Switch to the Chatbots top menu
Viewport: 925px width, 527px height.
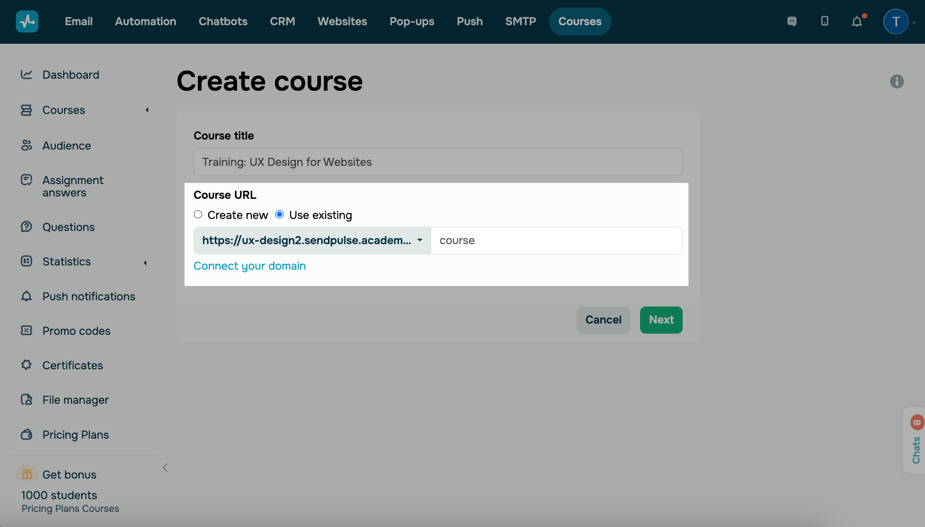223,21
